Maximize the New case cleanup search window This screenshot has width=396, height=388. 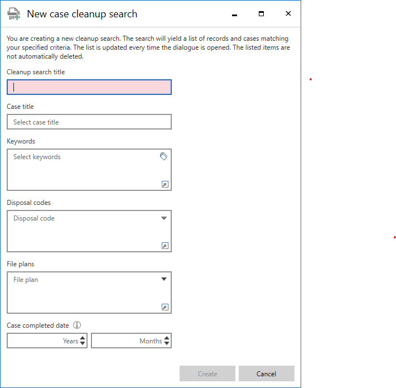pos(261,14)
